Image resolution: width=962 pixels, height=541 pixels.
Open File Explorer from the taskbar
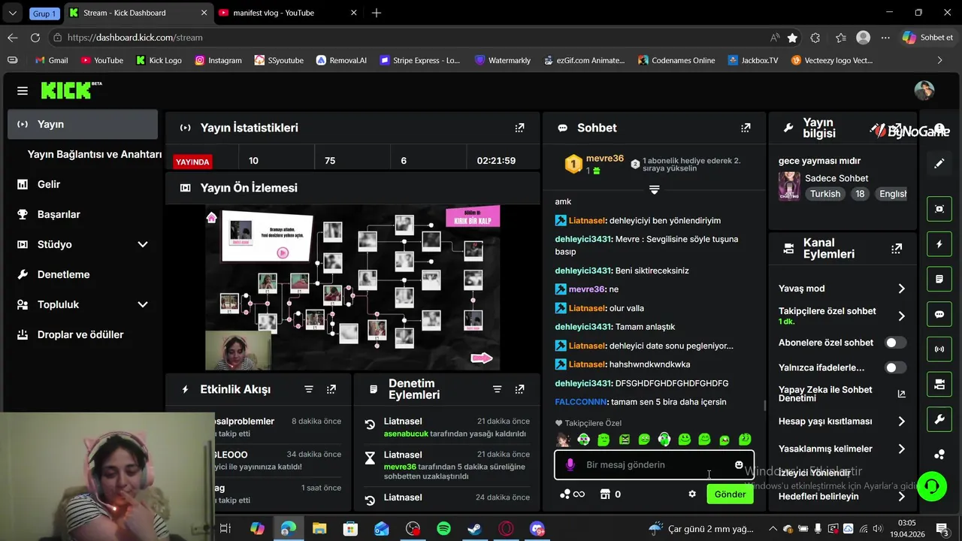click(x=319, y=529)
